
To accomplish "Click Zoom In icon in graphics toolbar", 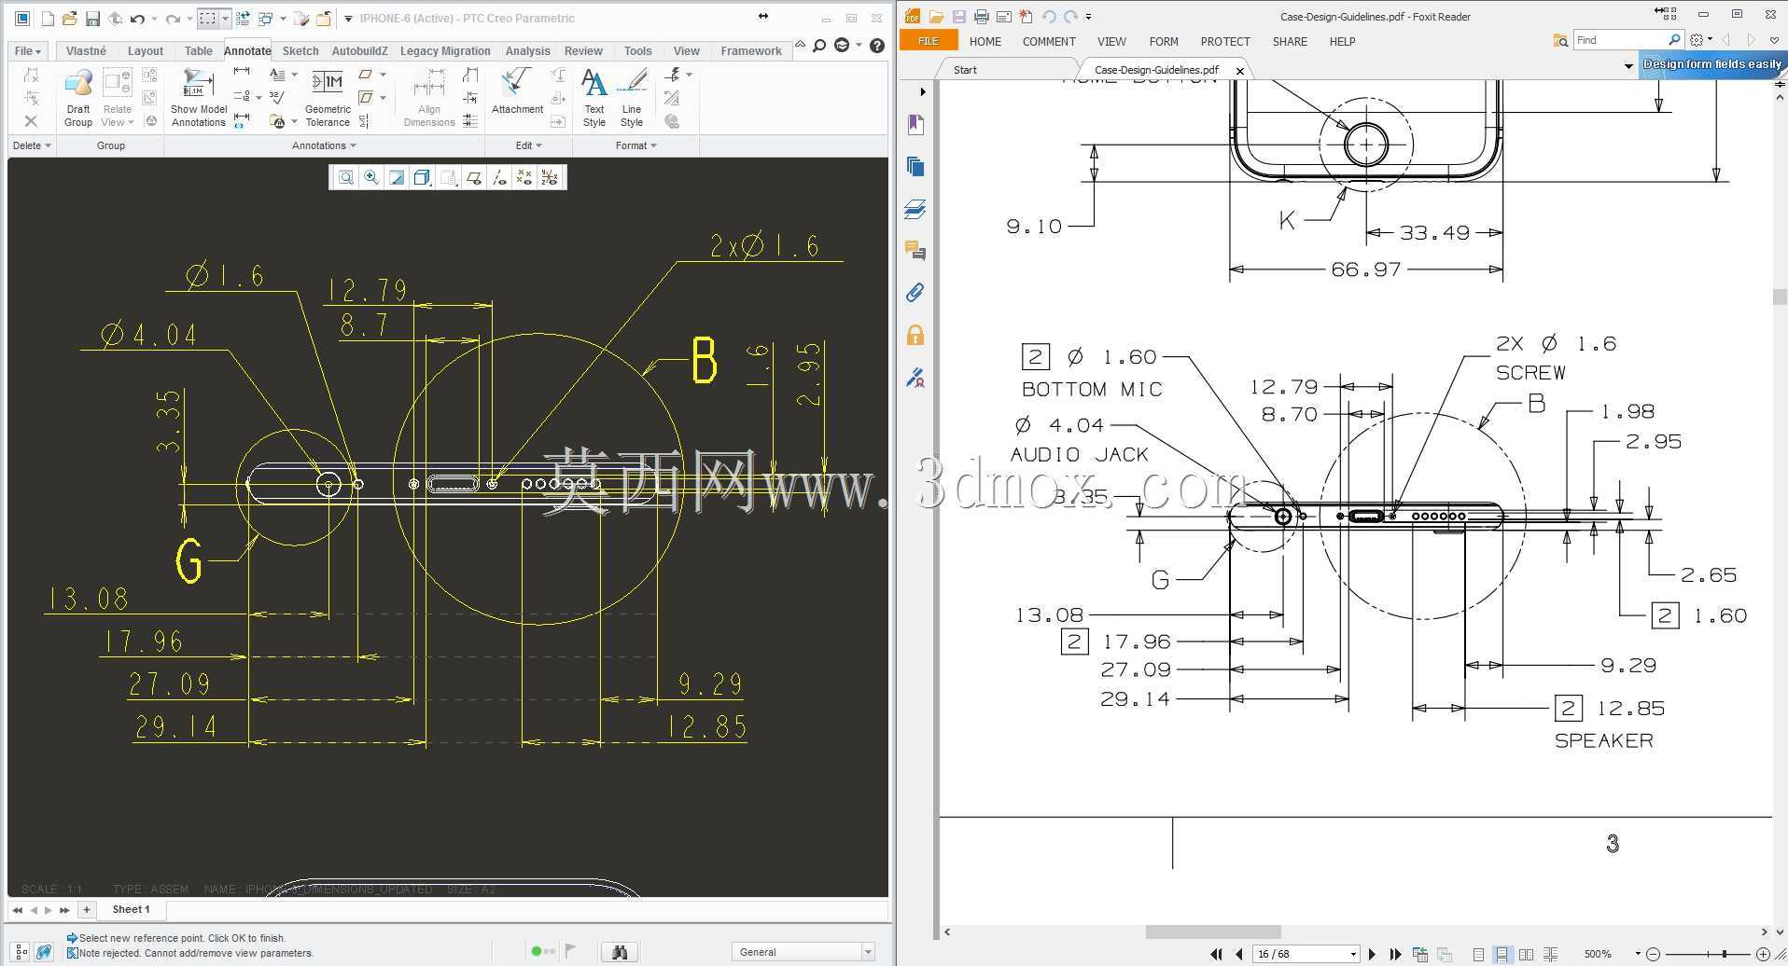I will tap(371, 177).
